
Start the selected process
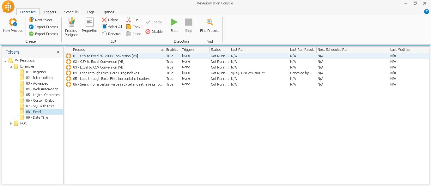(174, 25)
